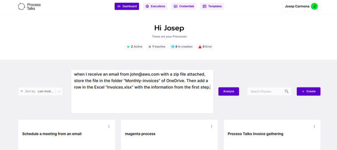Click the sort dropdown chevron arrow
This screenshot has width=337, height=150.
(x=59, y=91)
